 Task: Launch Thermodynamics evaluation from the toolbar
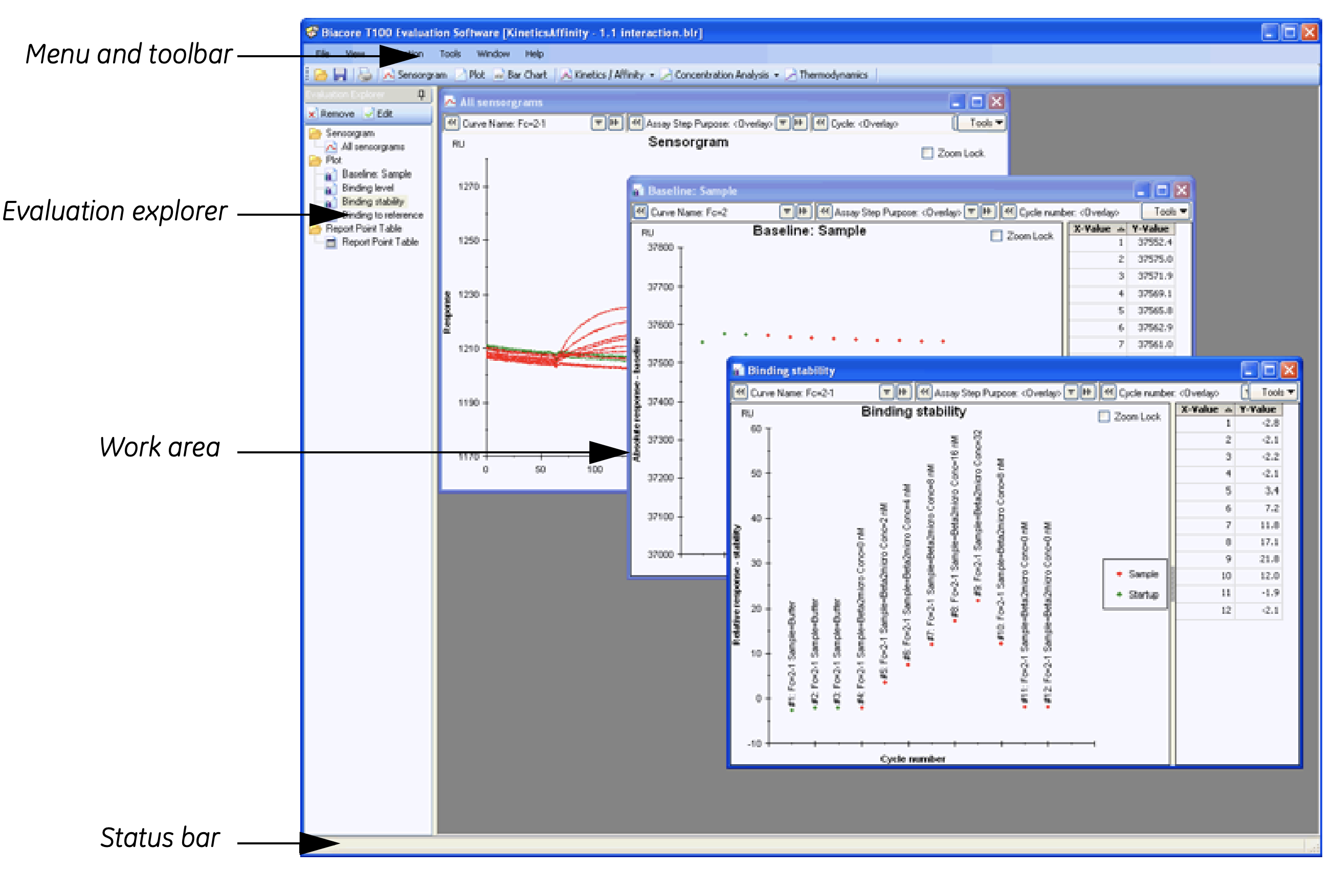coord(827,75)
